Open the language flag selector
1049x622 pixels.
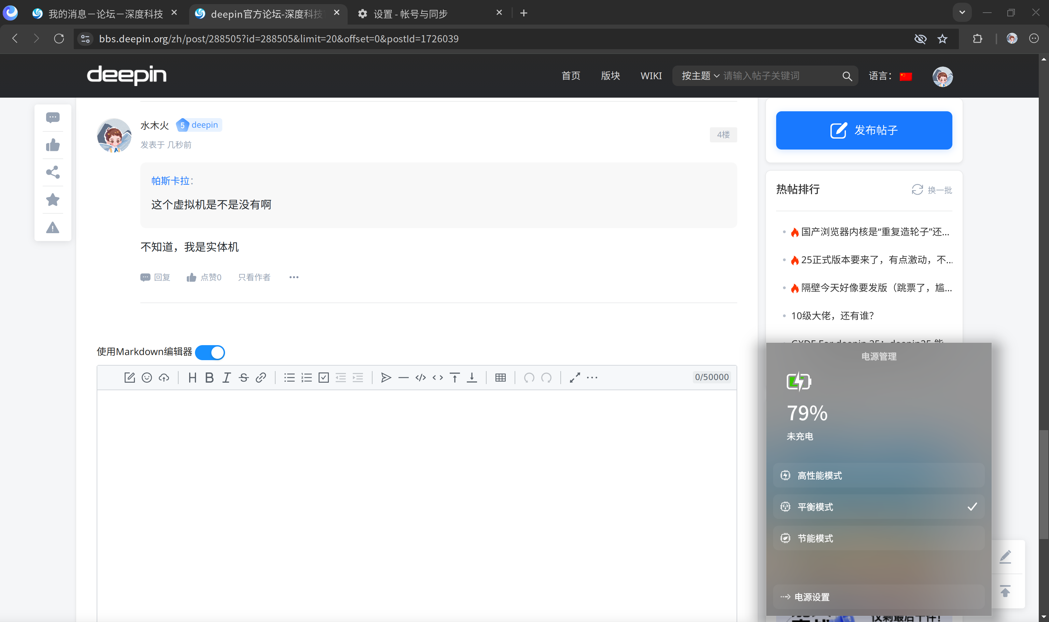pyautogui.click(x=906, y=76)
